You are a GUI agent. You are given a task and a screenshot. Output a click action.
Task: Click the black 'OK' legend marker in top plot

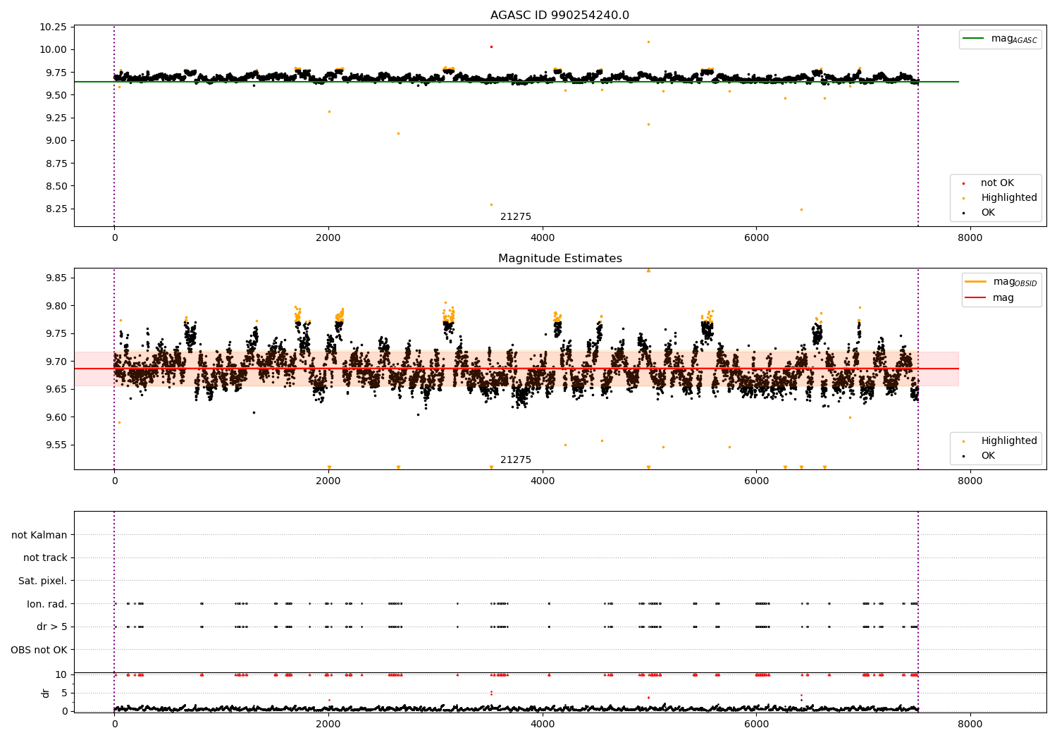[963, 213]
